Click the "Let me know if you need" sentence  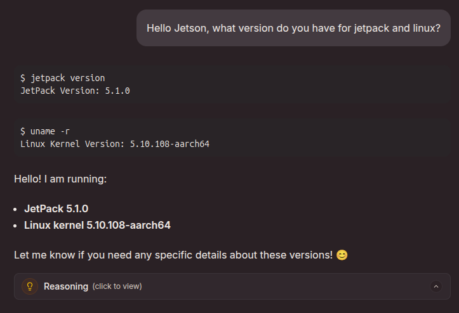[x=173, y=255]
